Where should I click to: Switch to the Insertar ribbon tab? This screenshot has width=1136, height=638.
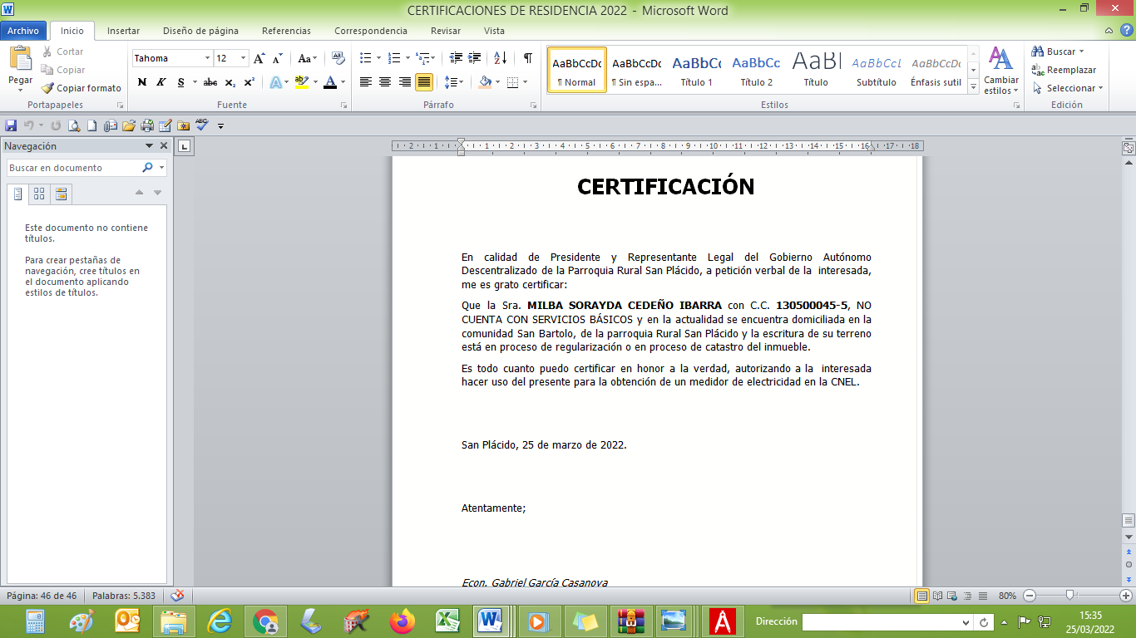123,31
